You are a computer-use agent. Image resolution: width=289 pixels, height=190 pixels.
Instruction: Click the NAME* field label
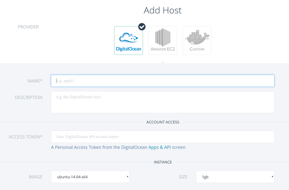coord(35,81)
